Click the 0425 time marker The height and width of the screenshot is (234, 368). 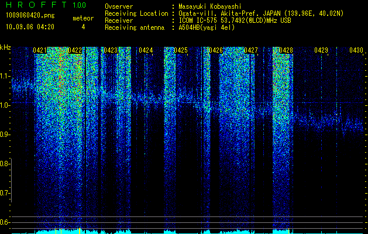pos(181,50)
